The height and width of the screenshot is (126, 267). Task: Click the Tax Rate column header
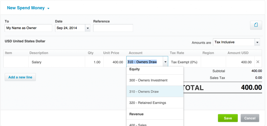click(x=177, y=53)
